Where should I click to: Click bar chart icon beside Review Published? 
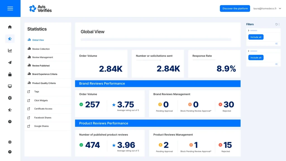pos(29,65)
